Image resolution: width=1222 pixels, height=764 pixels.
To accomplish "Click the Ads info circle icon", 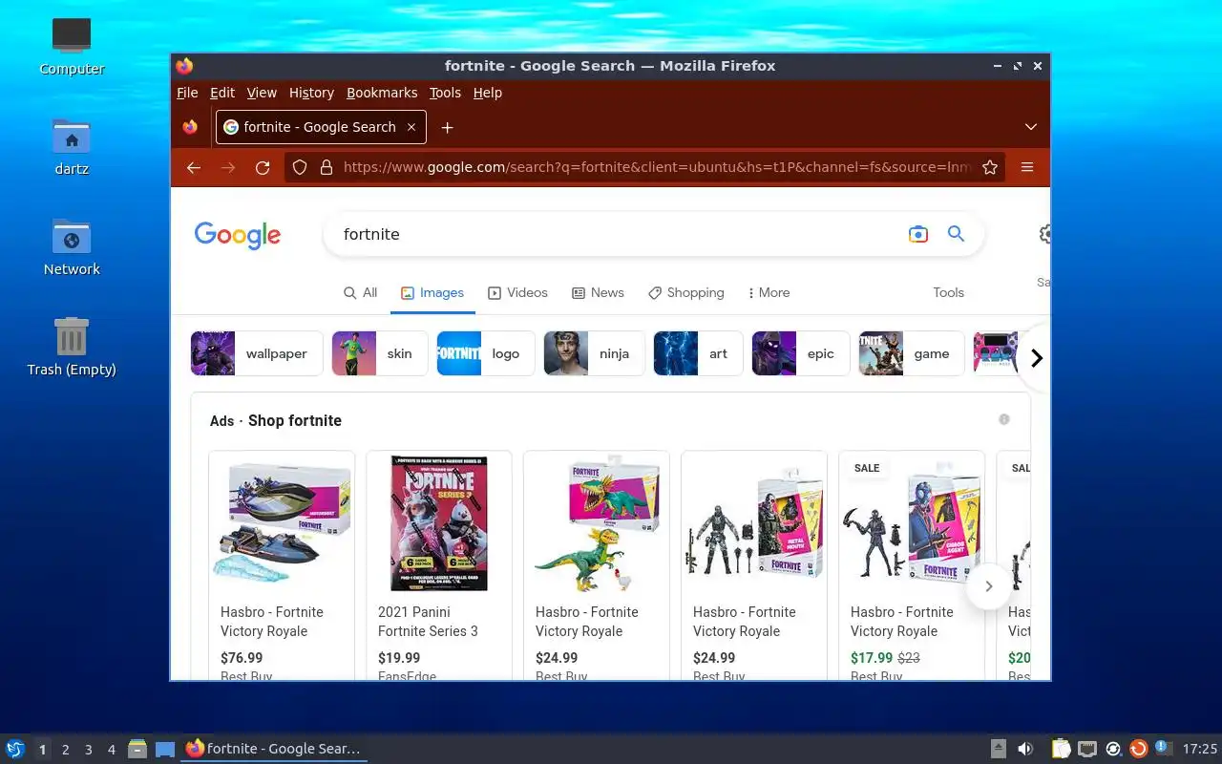I will (x=1004, y=419).
